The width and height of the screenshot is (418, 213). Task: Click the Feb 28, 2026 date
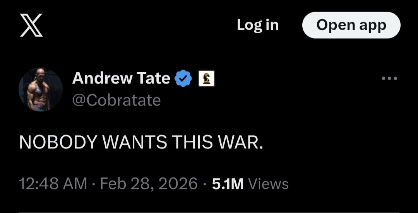pyautogui.click(x=149, y=184)
